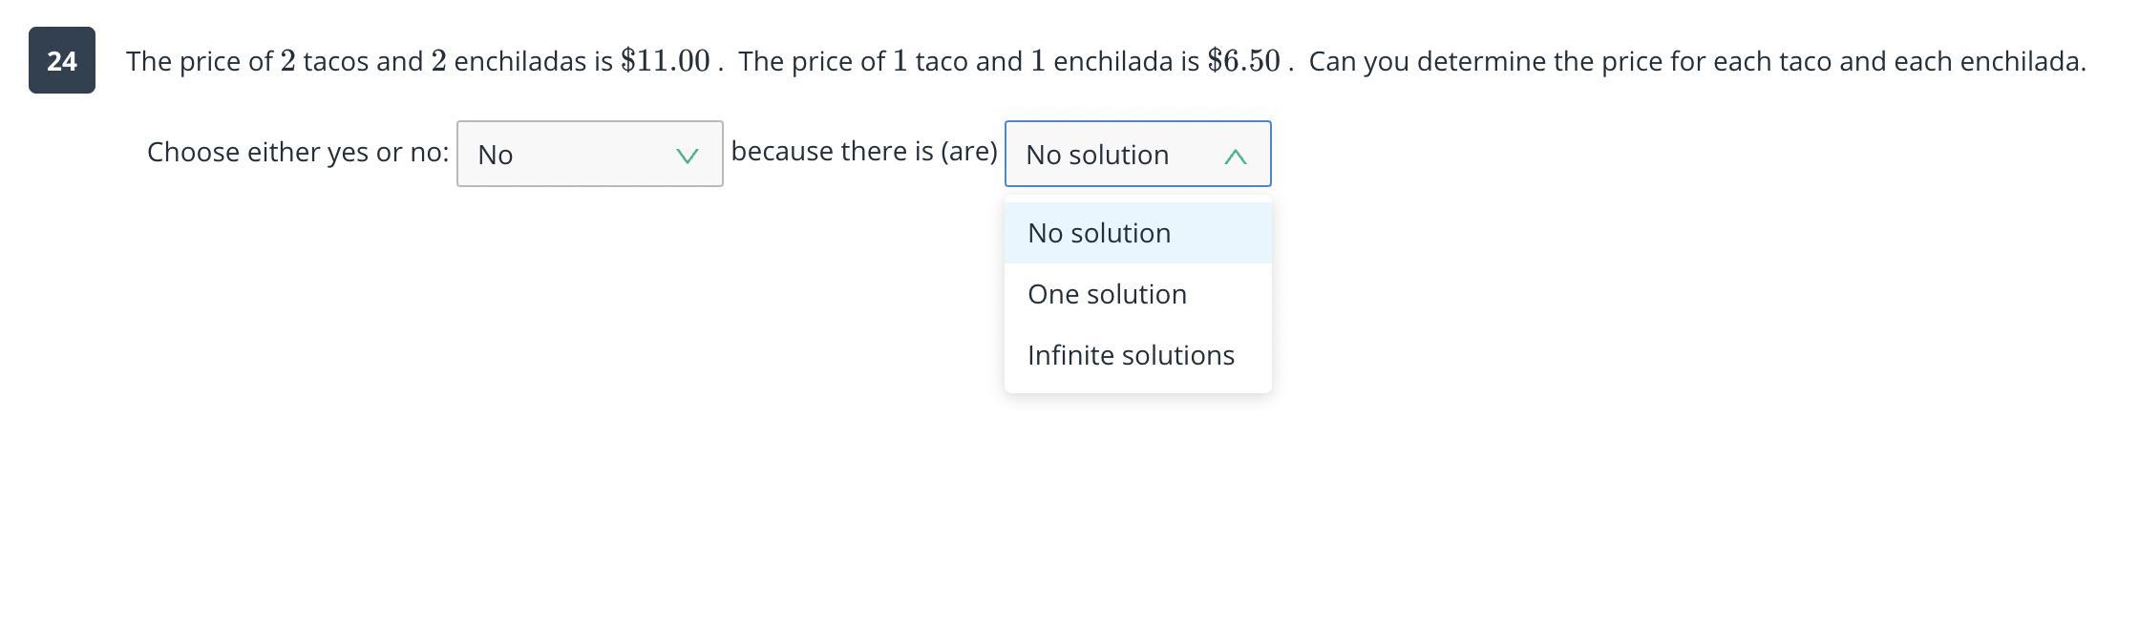Click "The price of" at question start

[200, 61]
